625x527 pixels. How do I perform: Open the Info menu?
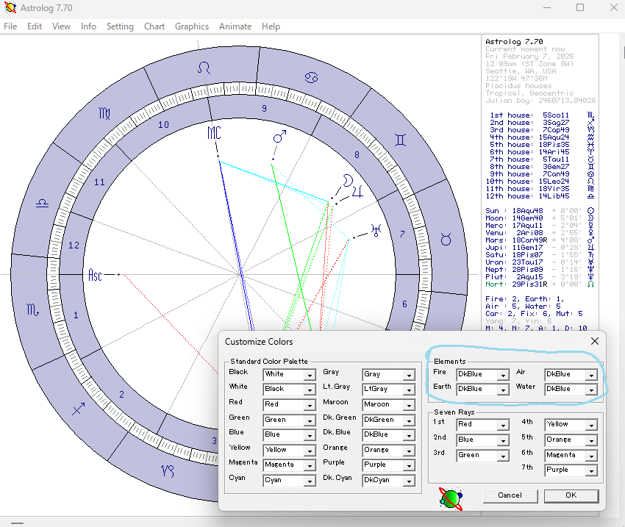[x=88, y=26]
